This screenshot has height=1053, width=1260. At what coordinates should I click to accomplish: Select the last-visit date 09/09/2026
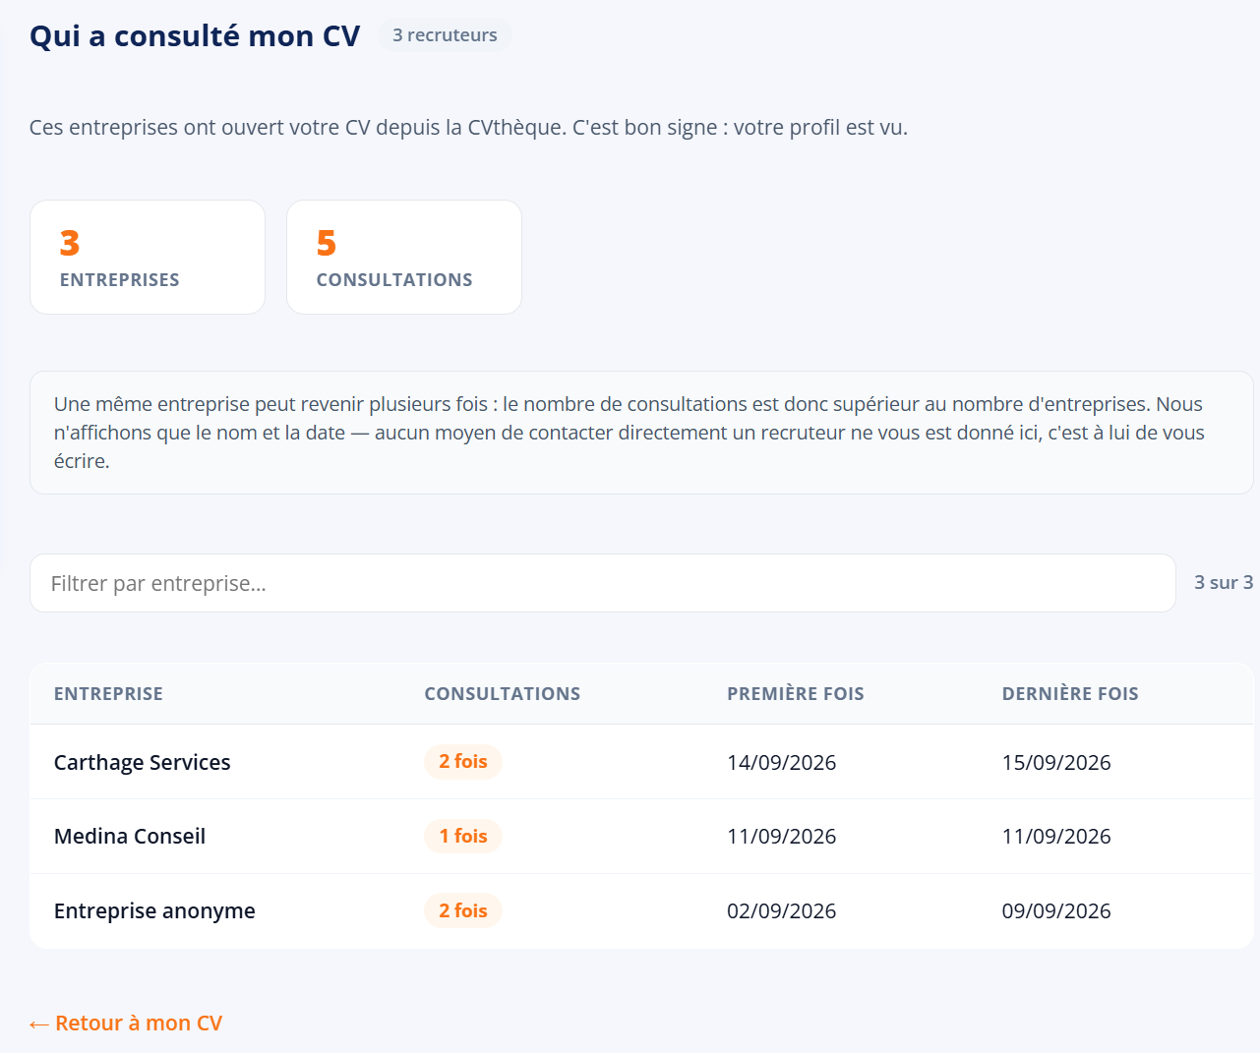[x=1056, y=911]
